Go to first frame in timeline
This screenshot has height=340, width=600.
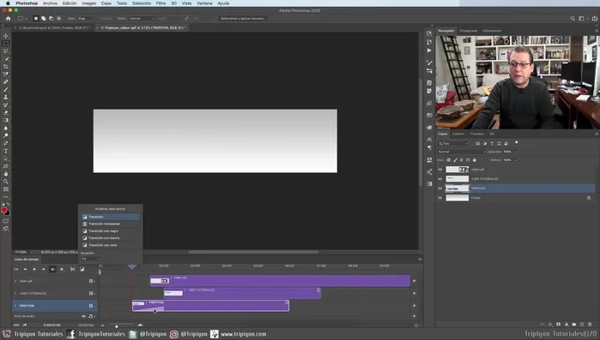pyautogui.click(x=16, y=270)
